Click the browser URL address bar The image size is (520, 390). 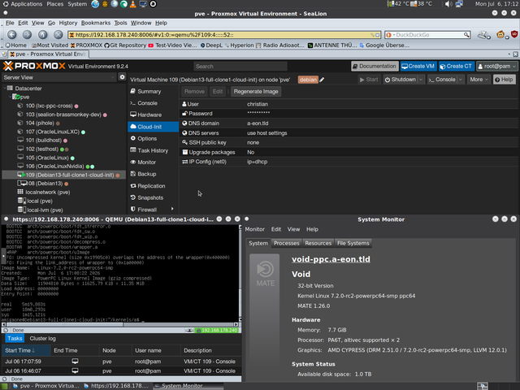pyautogui.click(x=224, y=35)
